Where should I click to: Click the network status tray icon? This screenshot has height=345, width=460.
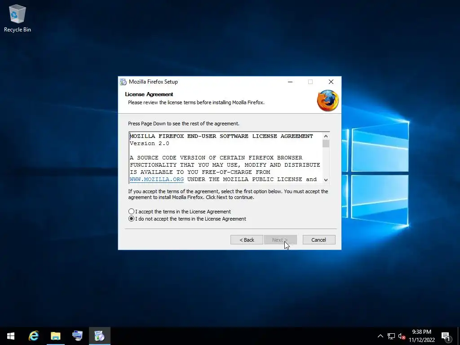pos(391,336)
